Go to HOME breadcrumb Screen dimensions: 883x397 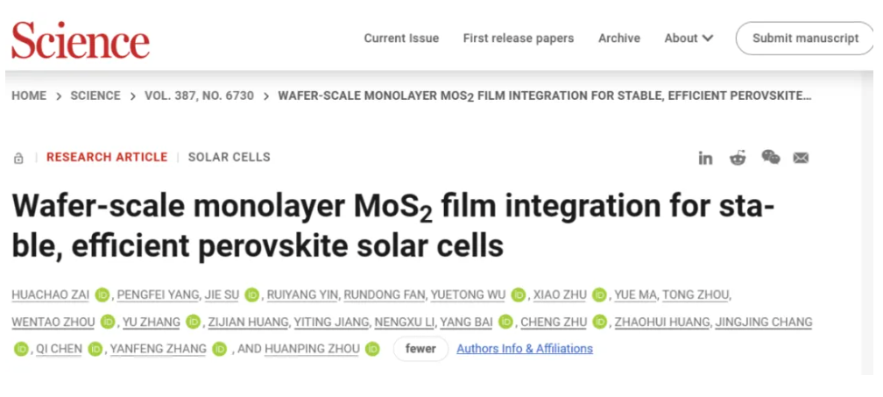29,96
